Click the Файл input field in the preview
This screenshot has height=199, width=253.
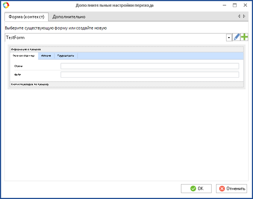150,75
